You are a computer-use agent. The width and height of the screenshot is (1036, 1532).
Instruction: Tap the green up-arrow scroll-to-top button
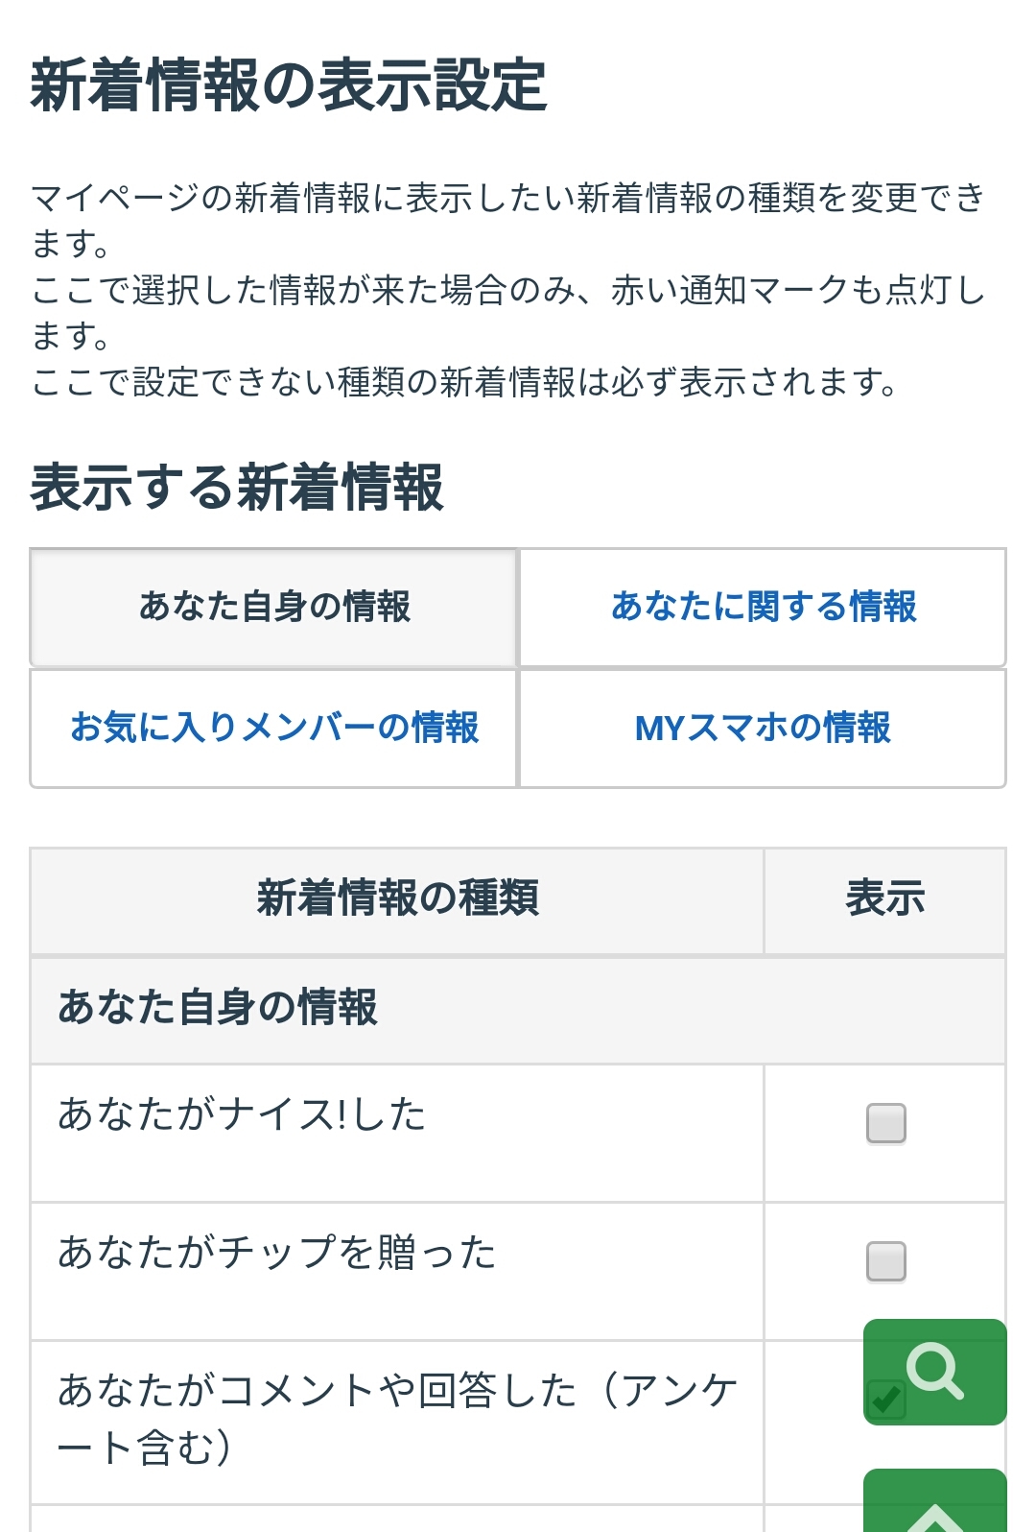pos(934,1504)
